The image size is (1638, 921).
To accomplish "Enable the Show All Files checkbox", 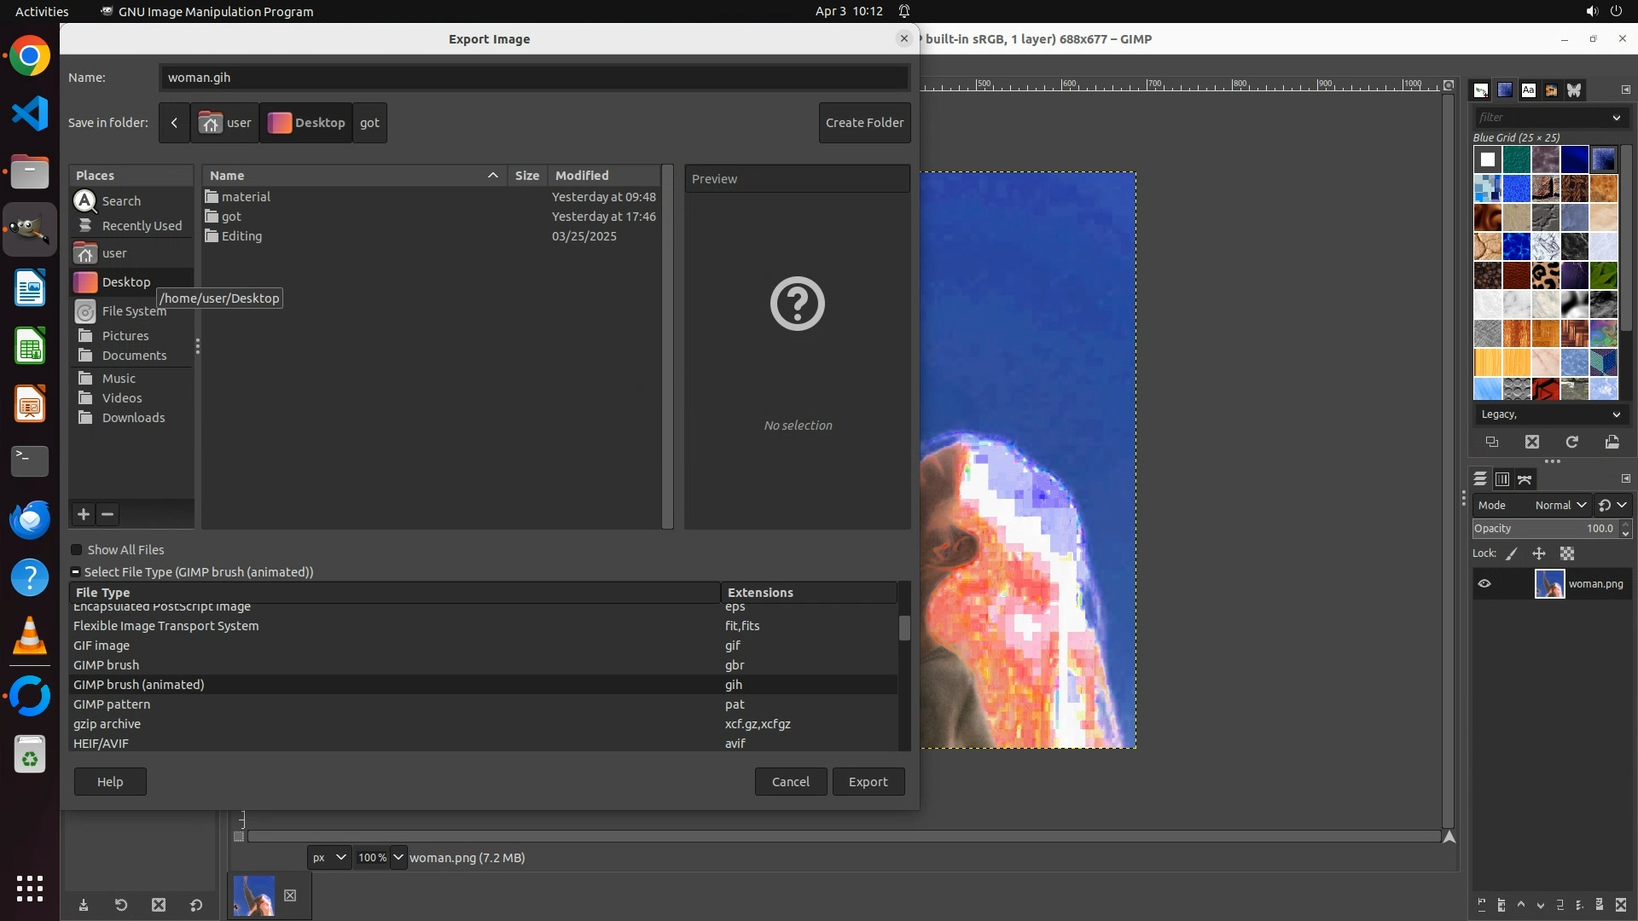I will coord(77,550).
